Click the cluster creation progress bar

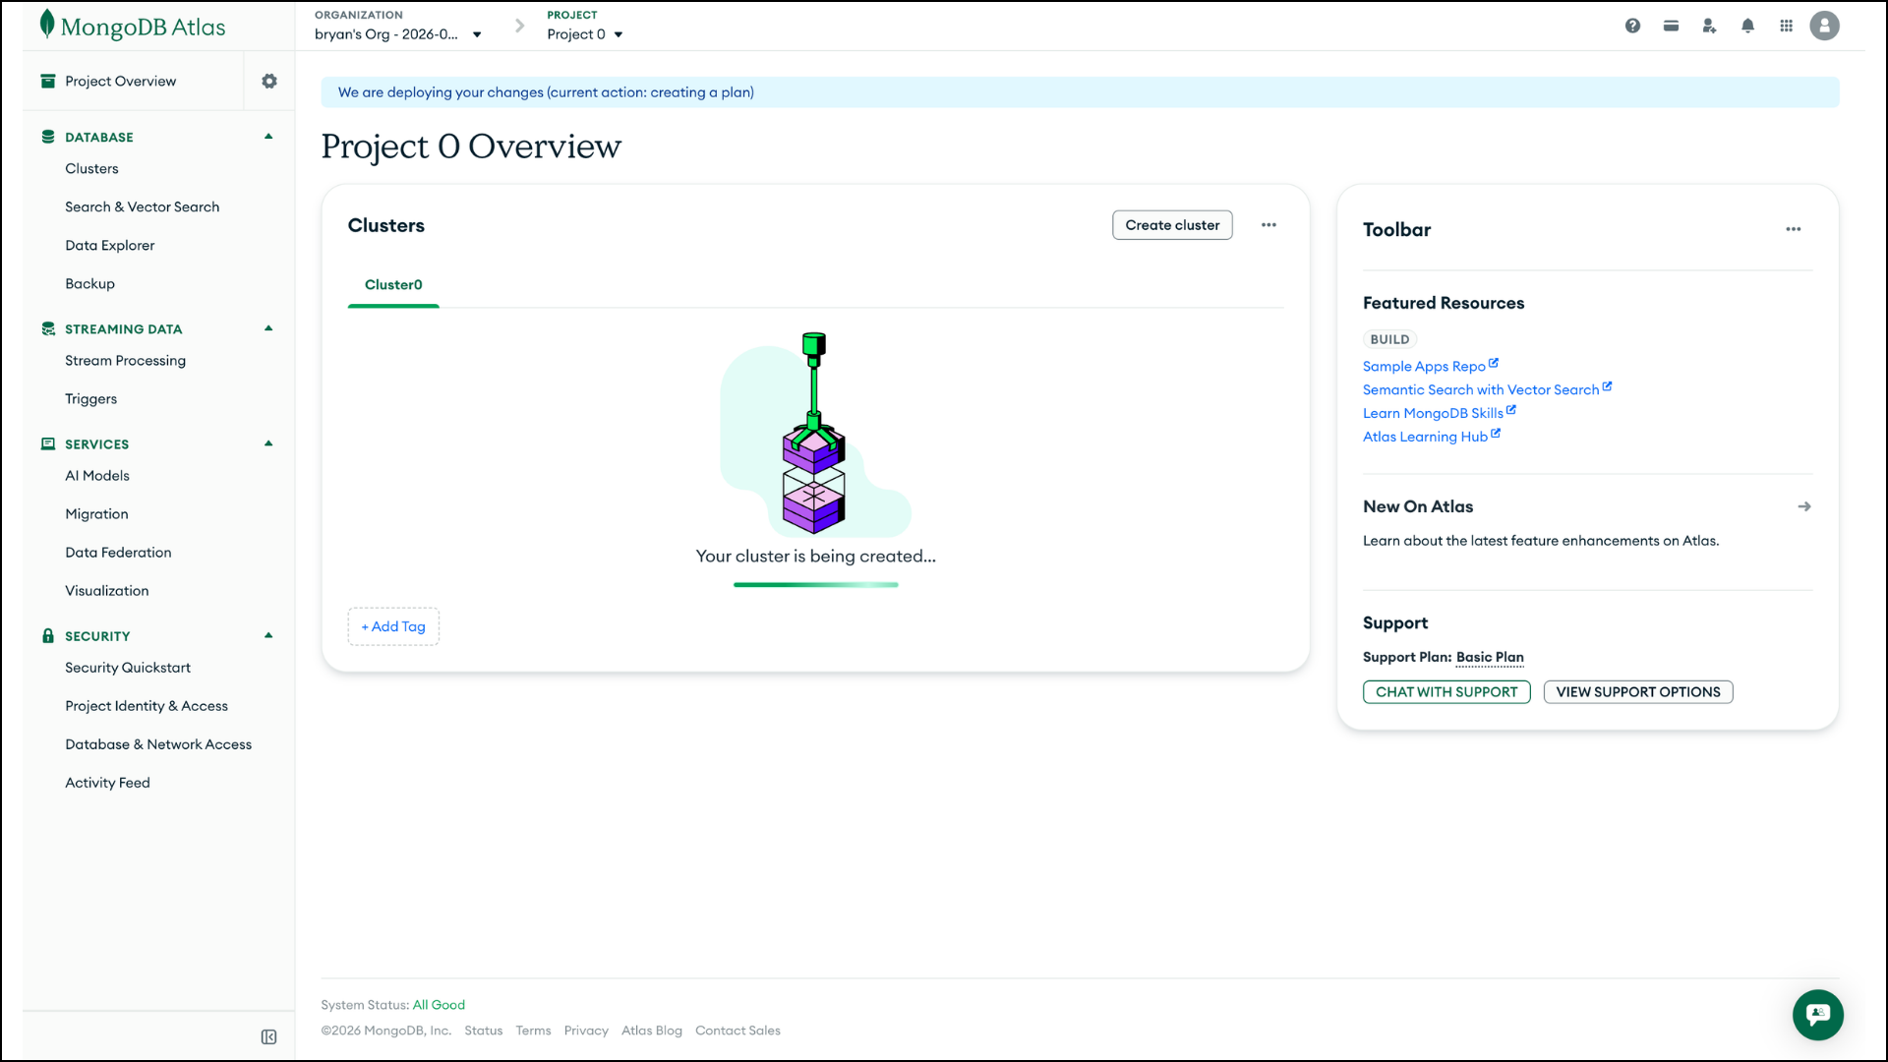(815, 585)
